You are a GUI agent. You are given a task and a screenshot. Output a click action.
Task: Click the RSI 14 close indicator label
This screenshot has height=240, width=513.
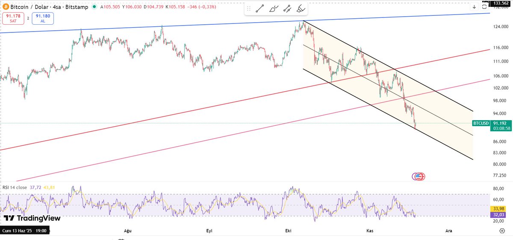(15, 187)
